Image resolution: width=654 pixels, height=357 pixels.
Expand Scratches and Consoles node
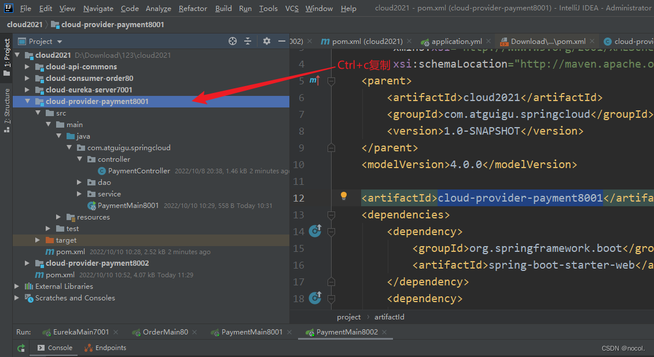tap(17, 298)
